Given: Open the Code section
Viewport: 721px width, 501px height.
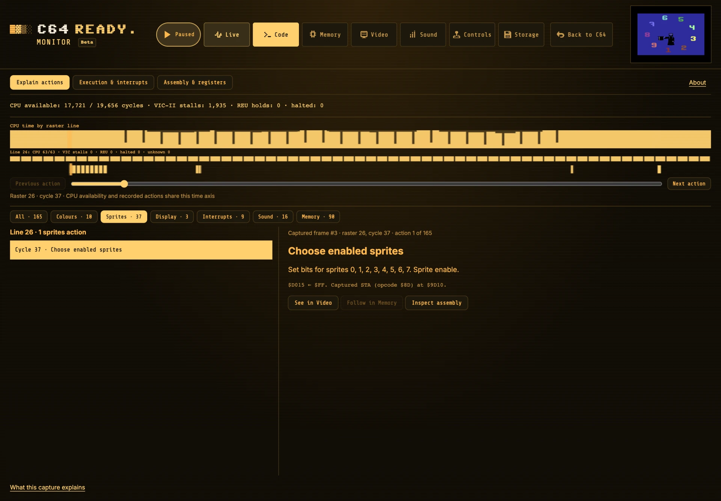Looking at the screenshot, I should point(276,35).
